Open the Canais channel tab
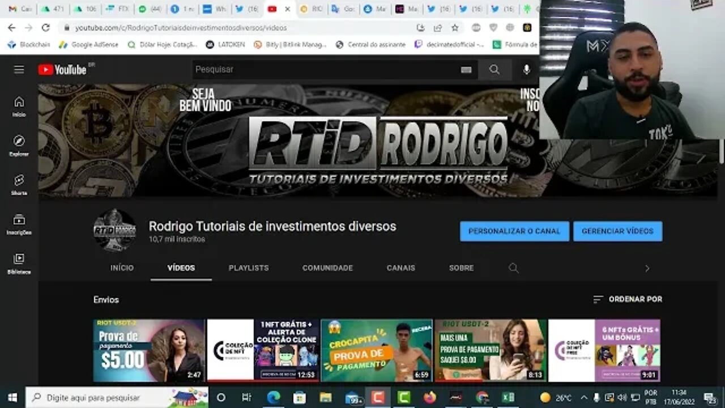 [401, 268]
